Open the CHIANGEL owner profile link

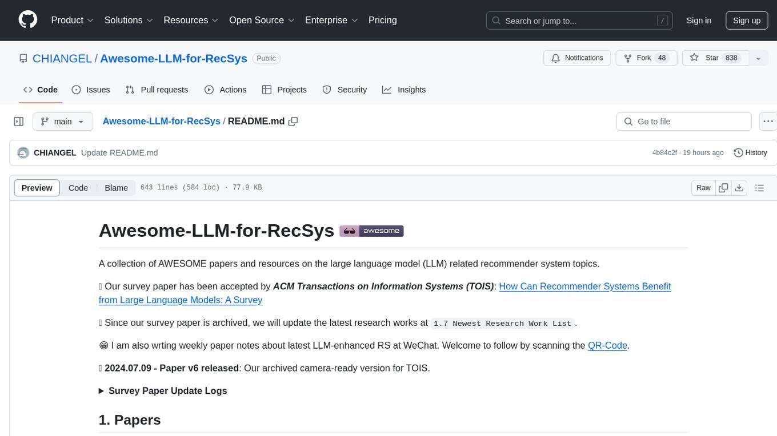62,58
